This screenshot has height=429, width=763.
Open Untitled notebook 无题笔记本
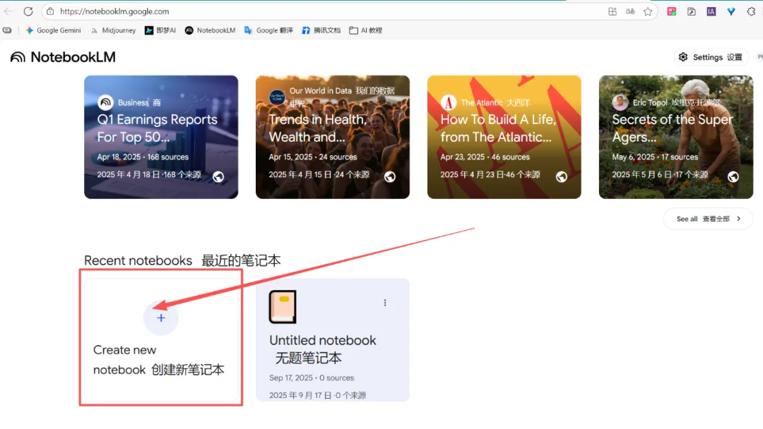pyautogui.click(x=333, y=340)
